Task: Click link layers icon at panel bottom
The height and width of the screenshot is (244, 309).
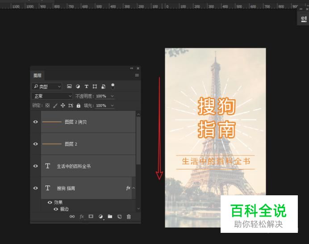Action: (72, 217)
